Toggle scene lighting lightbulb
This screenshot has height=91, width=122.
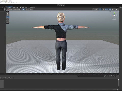(100, 9)
